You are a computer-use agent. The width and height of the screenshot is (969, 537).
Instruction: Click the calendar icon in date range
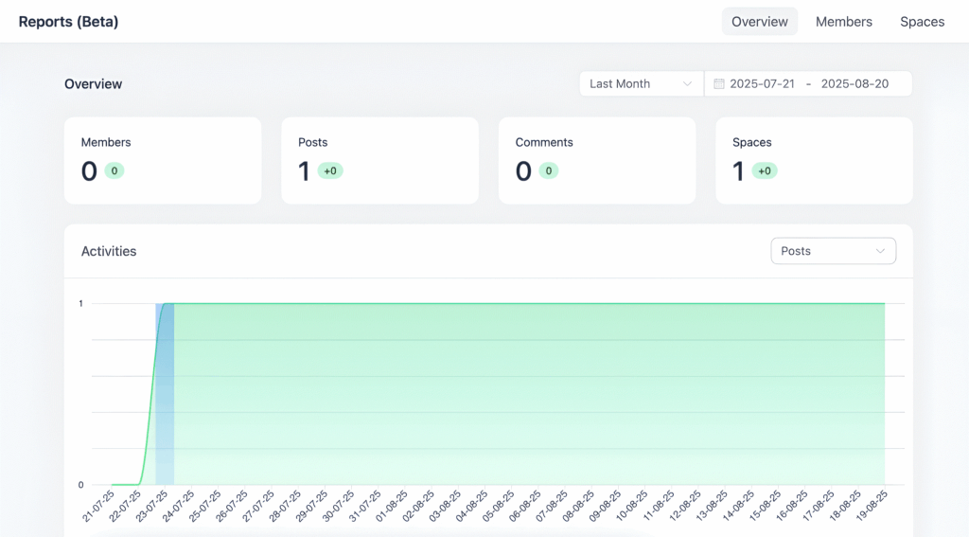click(719, 84)
